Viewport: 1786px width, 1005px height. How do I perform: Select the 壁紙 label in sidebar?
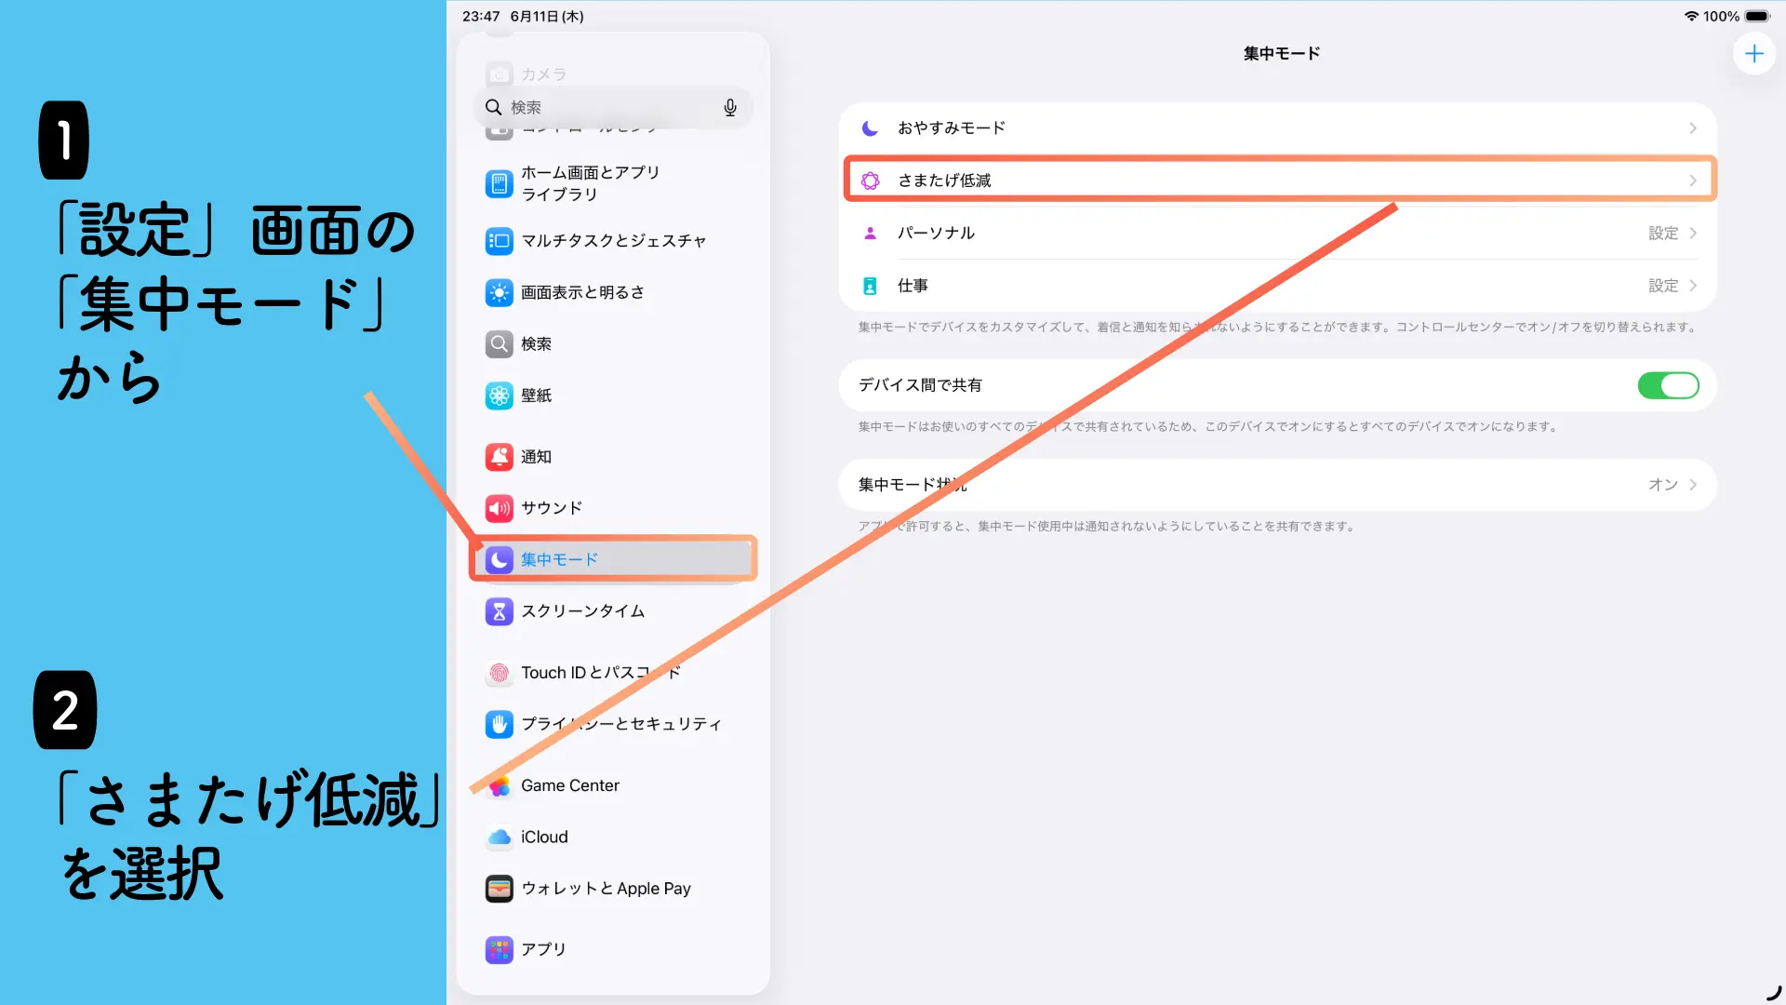[536, 396]
